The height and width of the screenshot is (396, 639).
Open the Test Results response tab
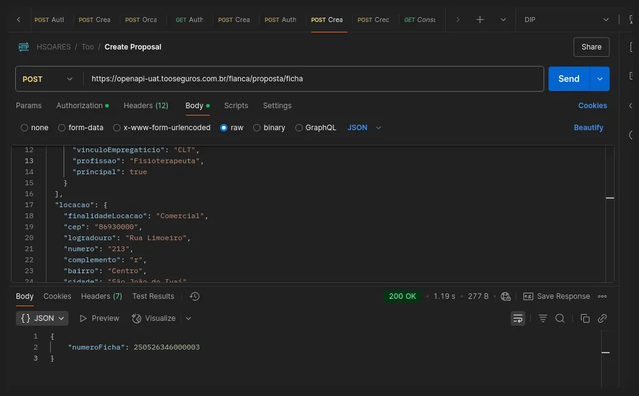pyautogui.click(x=153, y=296)
